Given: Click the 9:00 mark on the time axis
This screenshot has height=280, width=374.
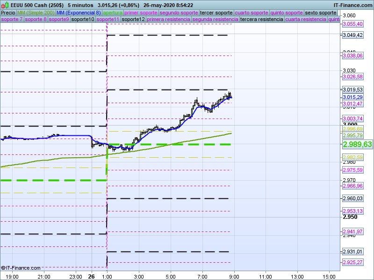Looking at the screenshot, I should [x=234, y=276].
